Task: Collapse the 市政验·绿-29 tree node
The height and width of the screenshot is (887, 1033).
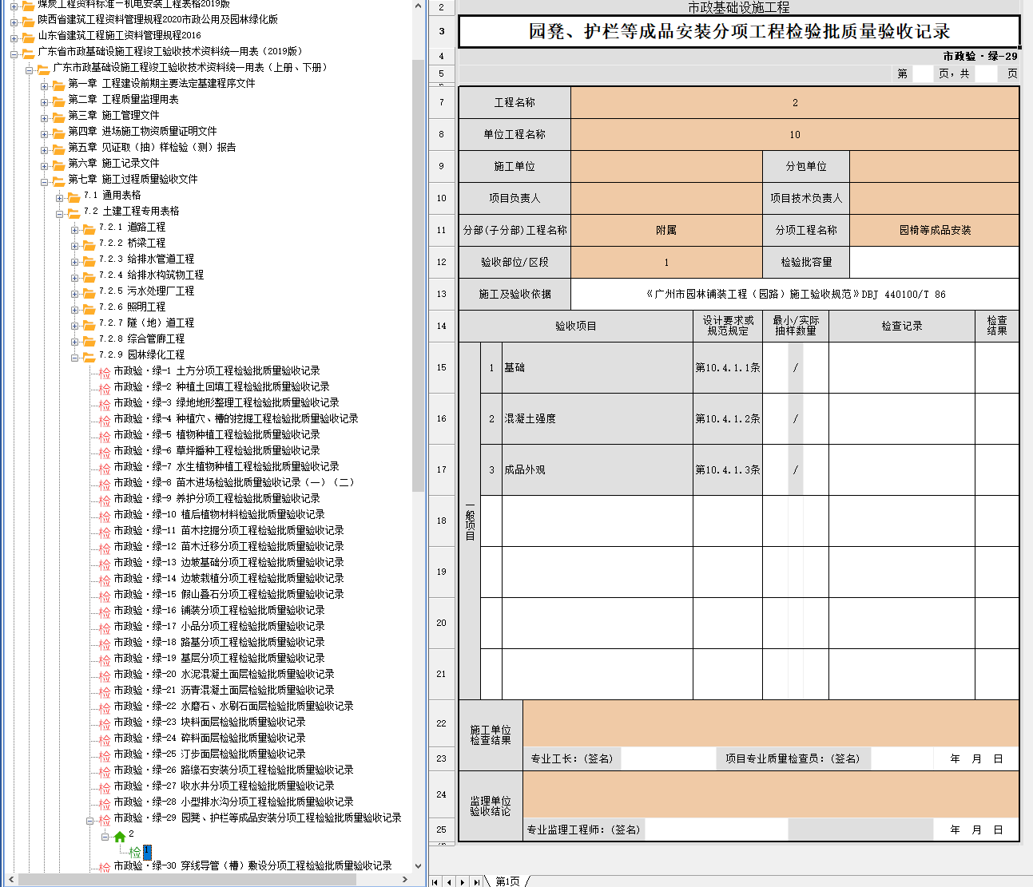Action: click(x=90, y=819)
